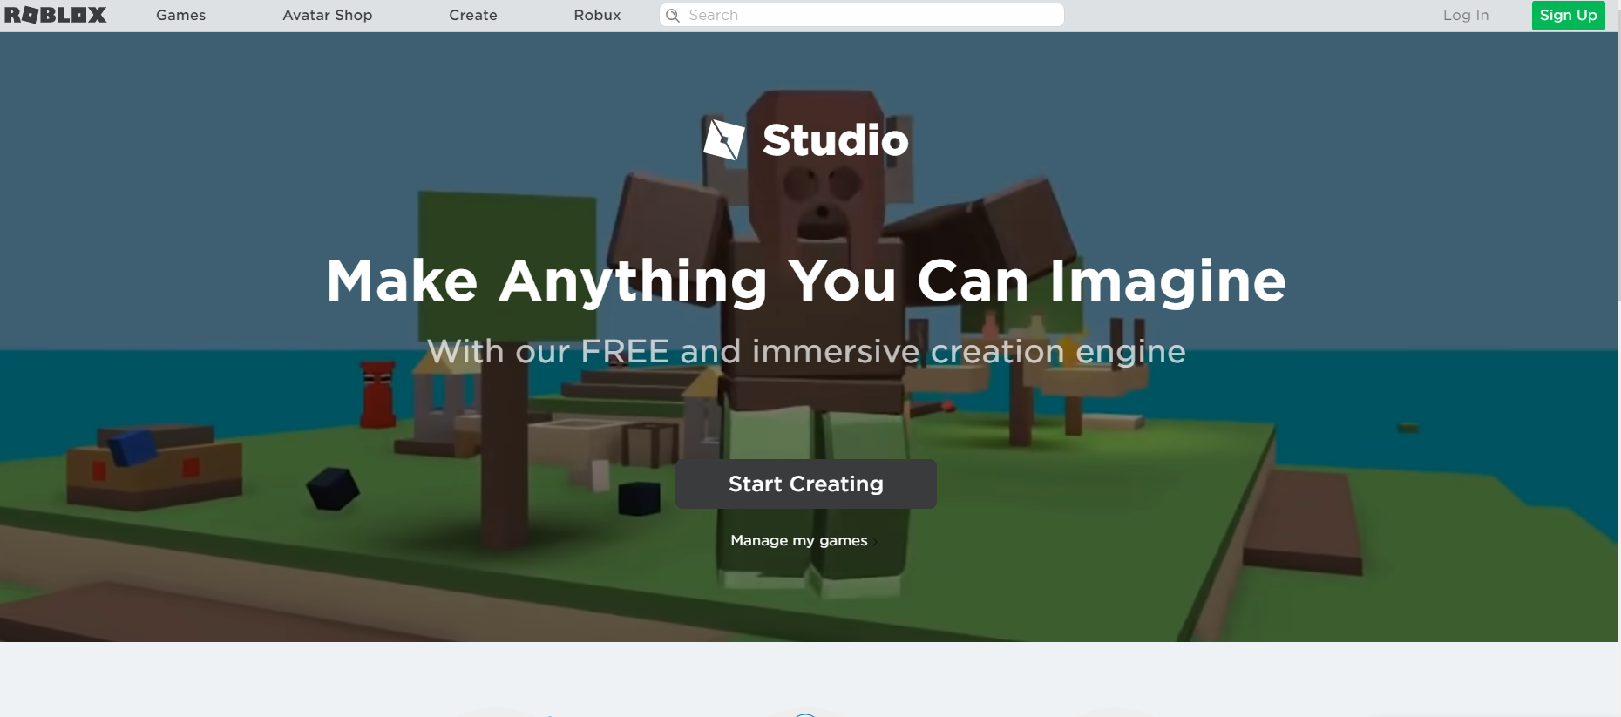Screen dimensions: 1621x717
Task: Click the 'Make Anything You Can Imagine' headline
Action: (806, 281)
